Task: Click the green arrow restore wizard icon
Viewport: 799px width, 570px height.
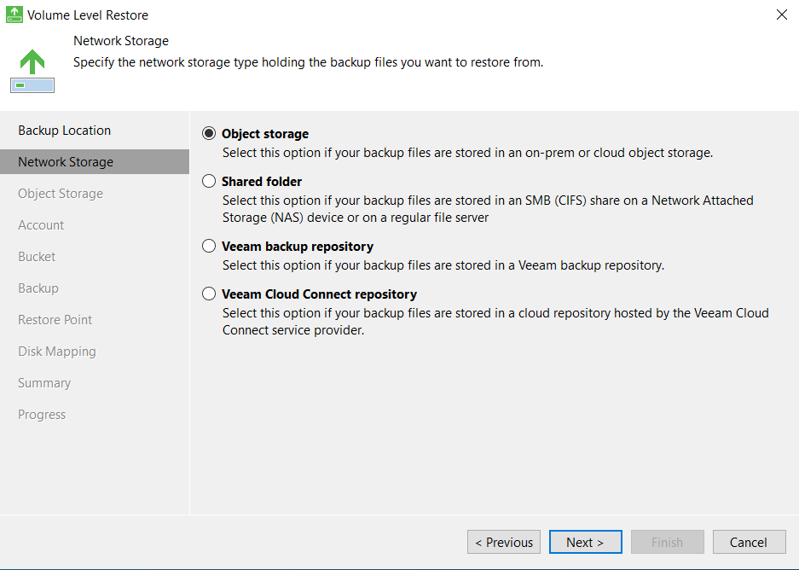Action: click(x=32, y=70)
